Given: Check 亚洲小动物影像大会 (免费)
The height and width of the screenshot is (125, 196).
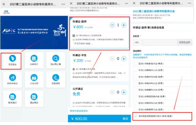Looking at the screenshot, I should point(136,63).
